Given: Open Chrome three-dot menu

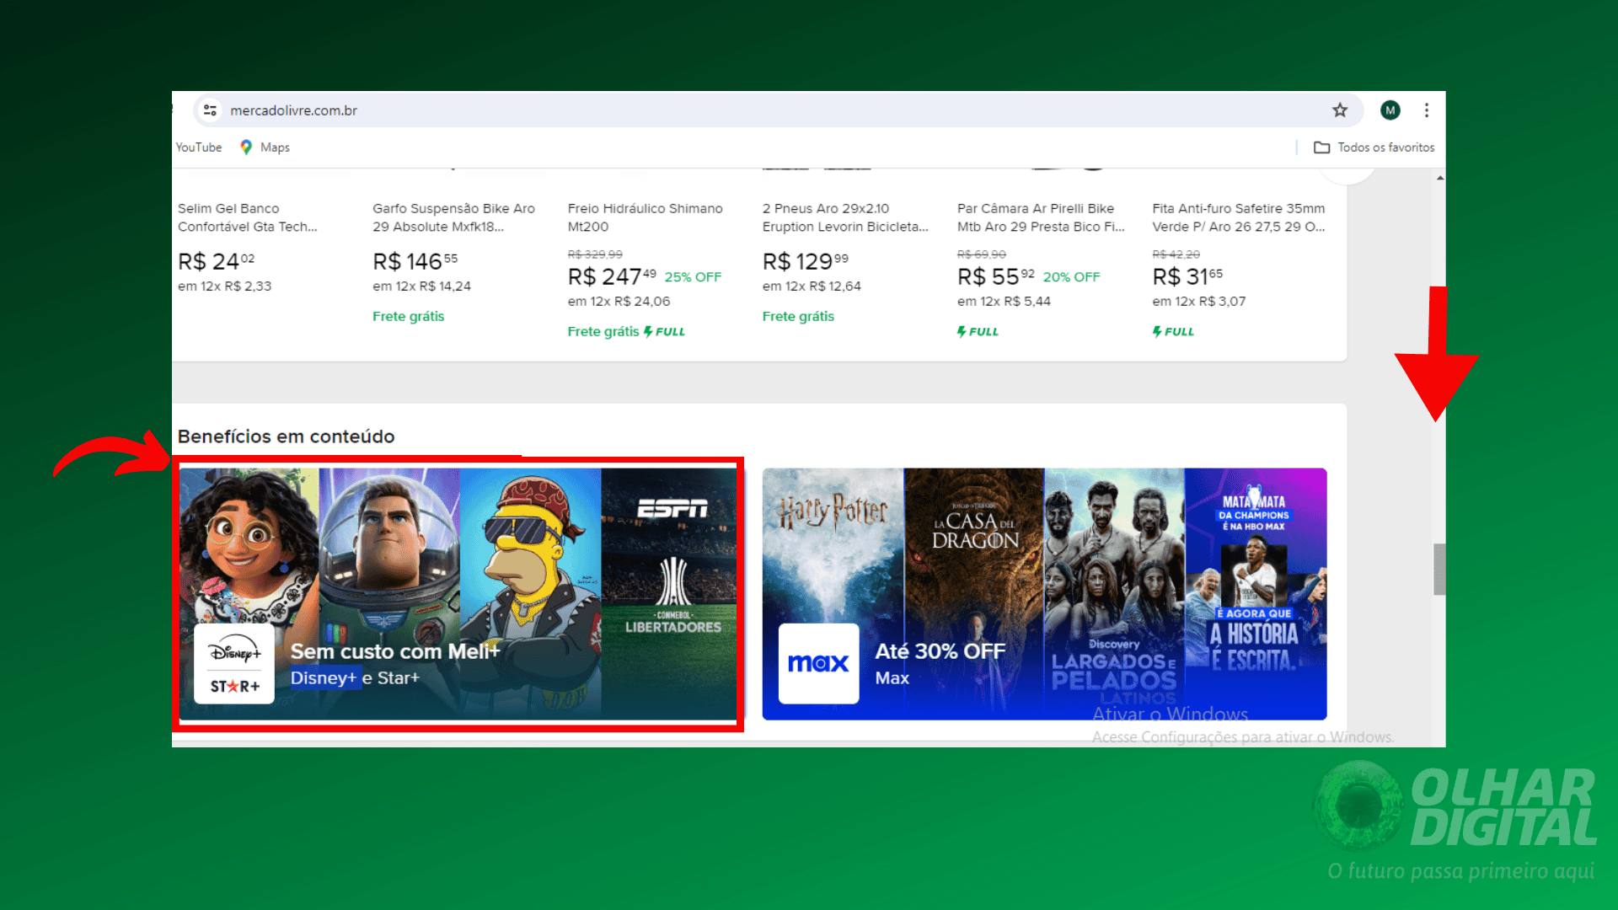Looking at the screenshot, I should [x=1427, y=110].
